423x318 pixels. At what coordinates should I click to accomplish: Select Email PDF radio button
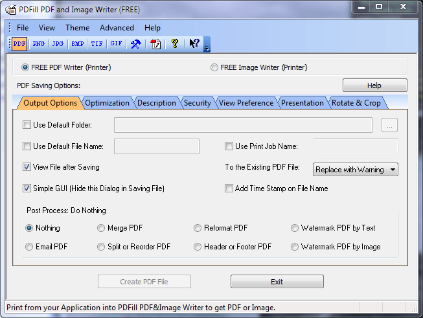pyautogui.click(x=29, y=247)
